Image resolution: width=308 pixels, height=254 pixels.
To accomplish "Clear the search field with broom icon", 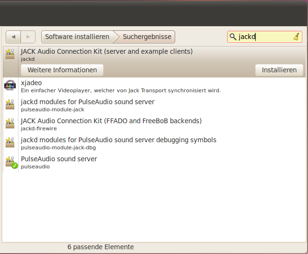I will tap(296, 37).
